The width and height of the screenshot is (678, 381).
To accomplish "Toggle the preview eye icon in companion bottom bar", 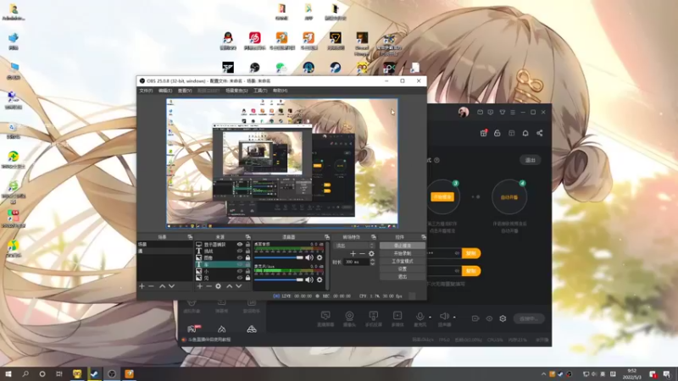I will (489, 318).
